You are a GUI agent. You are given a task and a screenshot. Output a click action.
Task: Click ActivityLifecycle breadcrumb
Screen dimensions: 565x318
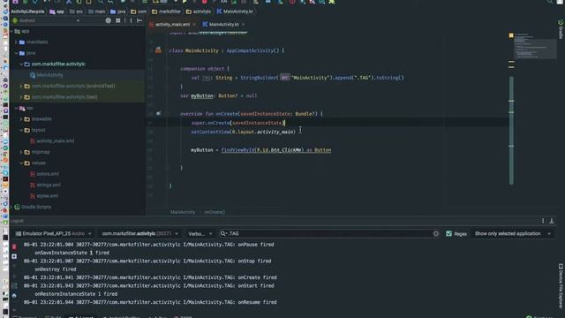click(27, 11)
